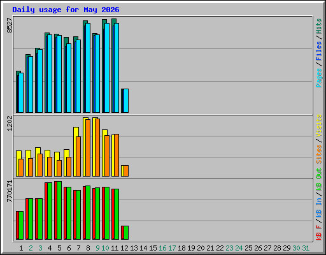Screen dimensions: 326x255
Task: Click day 31 on the date axis
Action: coord(306,248)
